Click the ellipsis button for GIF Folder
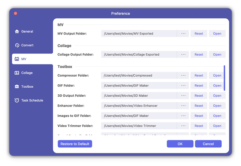The height and width of the screenshot is (166, 241). tap(183, 86)
